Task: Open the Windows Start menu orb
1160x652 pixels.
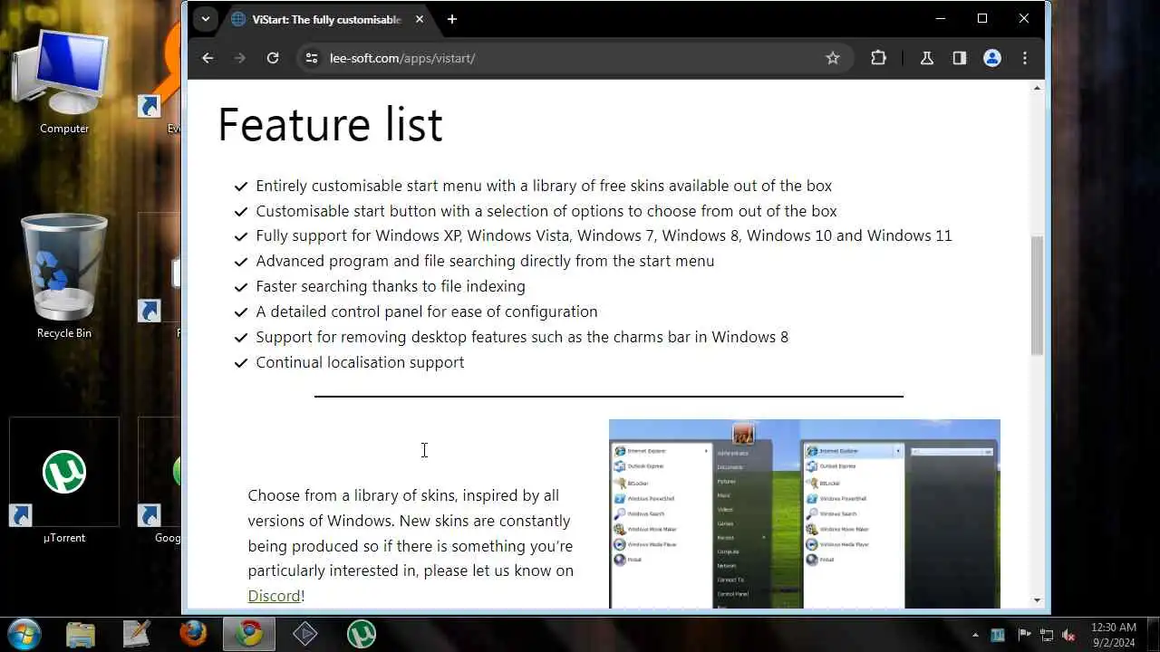Action: click(x=24, y=633)
